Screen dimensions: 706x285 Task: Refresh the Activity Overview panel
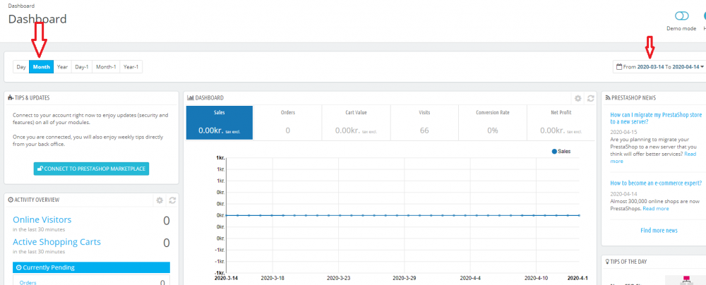coord(172,200)
